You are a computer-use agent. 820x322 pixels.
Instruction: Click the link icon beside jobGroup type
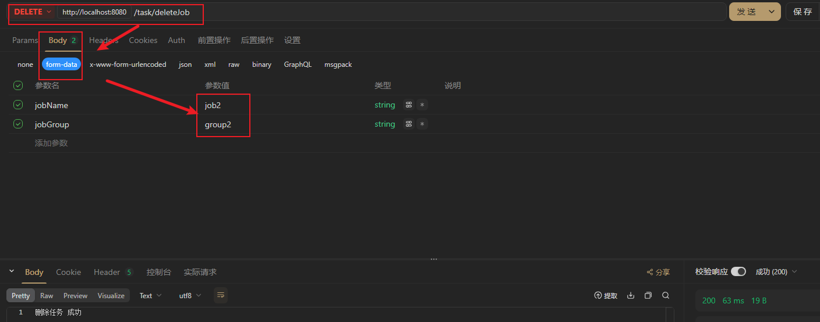coord(409,124)
